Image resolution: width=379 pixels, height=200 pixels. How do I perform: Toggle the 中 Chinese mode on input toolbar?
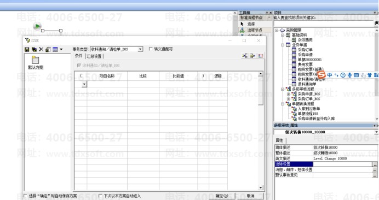point(330,75)
